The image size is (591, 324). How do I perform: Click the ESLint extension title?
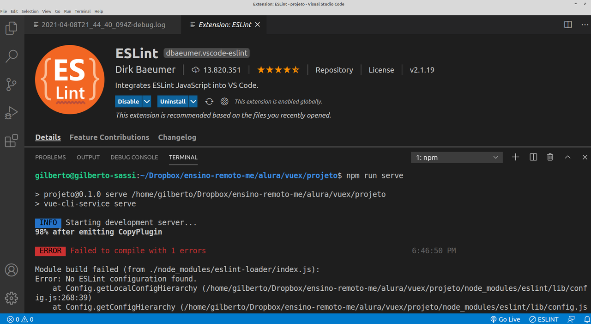(x=137, y=53)
